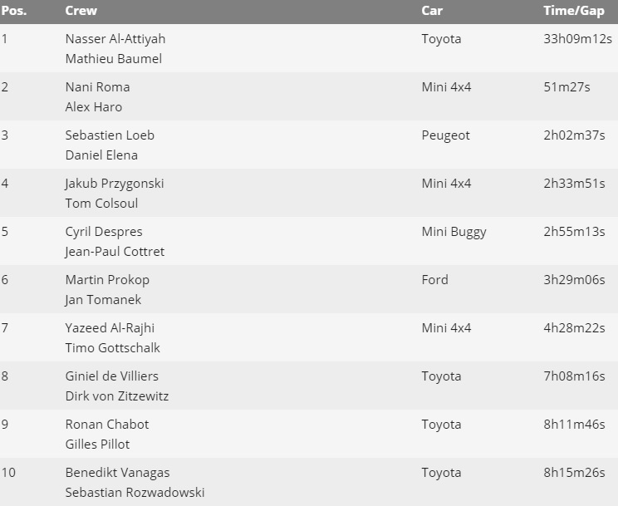Select Yazeed Al-Rajhi's name
The image size is (618, 506).
pos(110,328)
